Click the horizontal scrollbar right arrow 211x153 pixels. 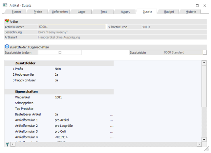199,144
